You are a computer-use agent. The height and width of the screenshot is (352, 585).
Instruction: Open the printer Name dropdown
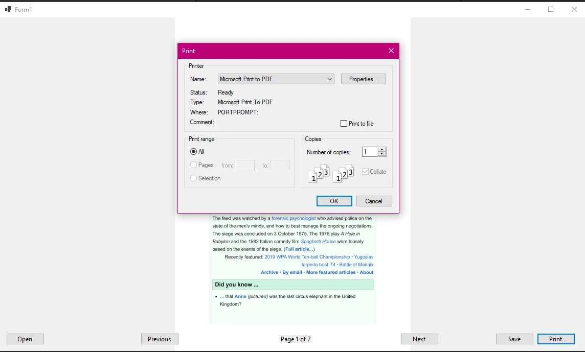(329, 79)
